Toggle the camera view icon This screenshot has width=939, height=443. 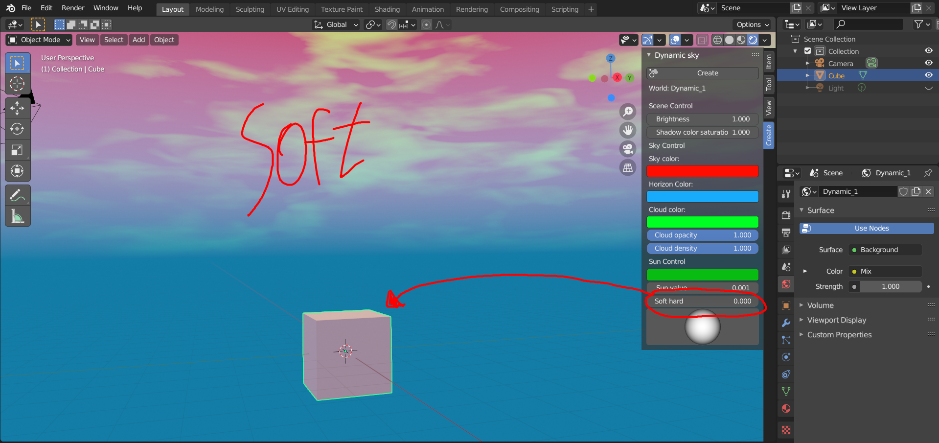pos(628,149)
